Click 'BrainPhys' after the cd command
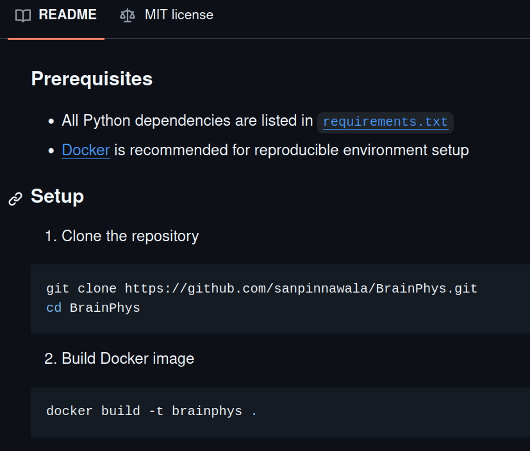The width and height of the screenshot is (530, 451). [104, 308]
